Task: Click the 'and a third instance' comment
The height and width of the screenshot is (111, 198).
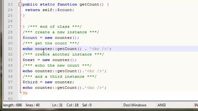Action: pos(60,76)
